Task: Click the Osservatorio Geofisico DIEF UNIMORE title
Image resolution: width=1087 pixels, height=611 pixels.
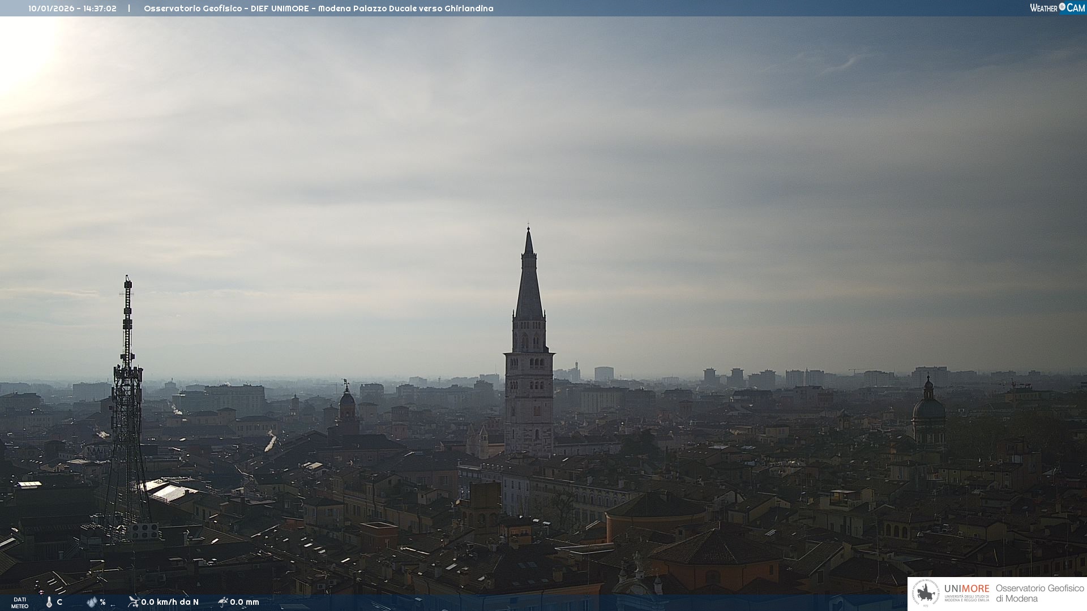Action: coord(226,8)
